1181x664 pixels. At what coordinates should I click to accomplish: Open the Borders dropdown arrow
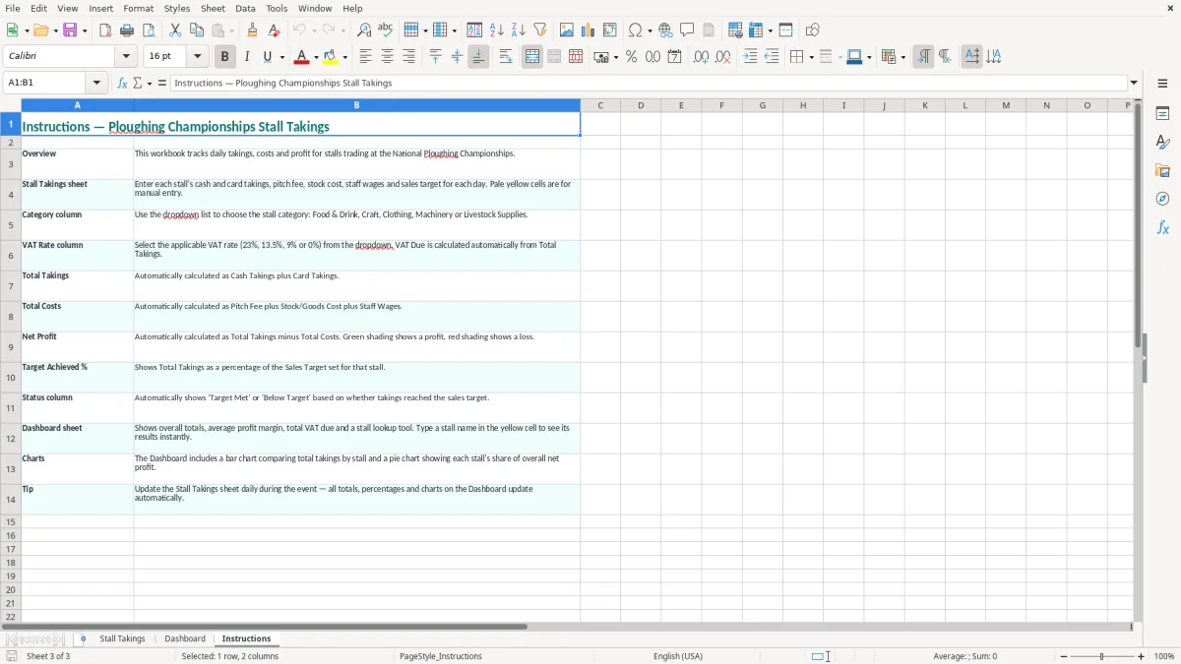coord(811,57)
